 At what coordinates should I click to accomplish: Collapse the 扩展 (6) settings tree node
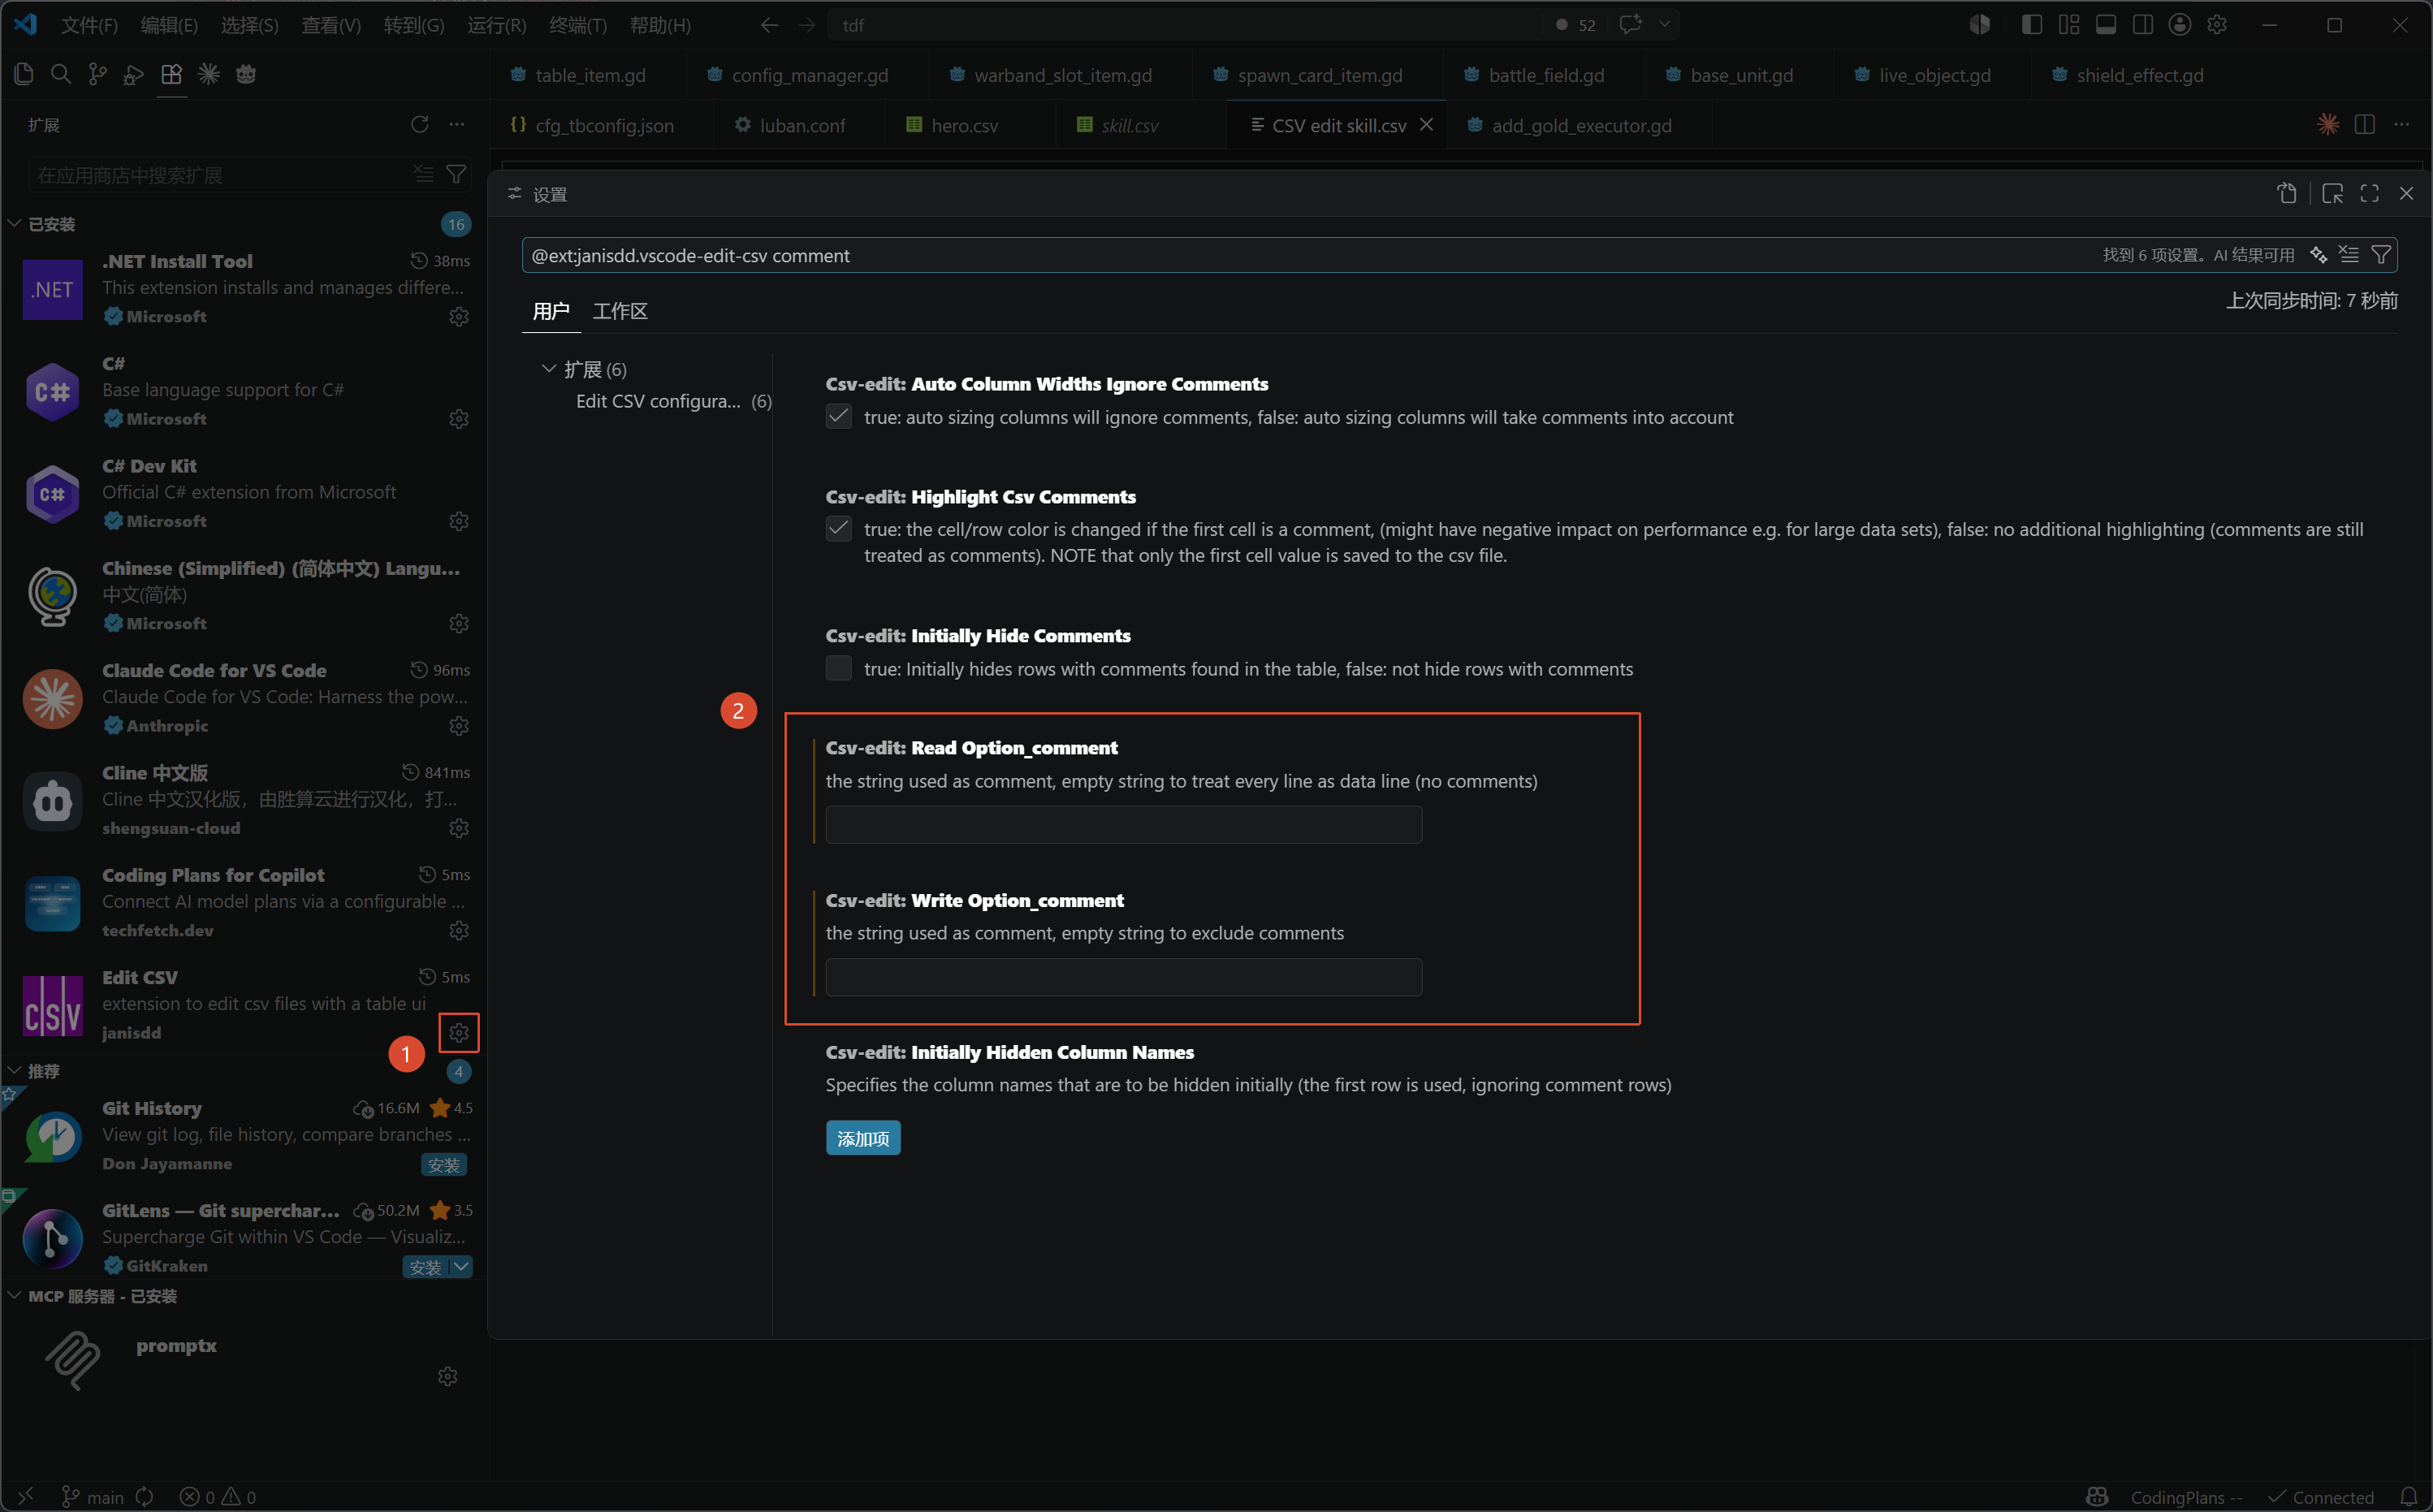click(x=548, y=369)
